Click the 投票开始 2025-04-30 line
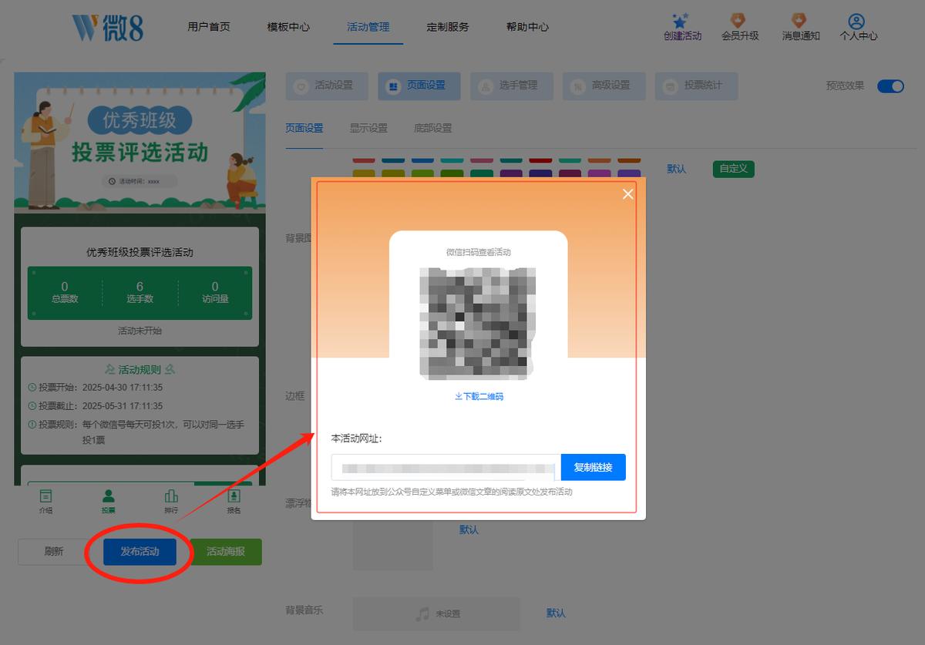The image size is (925, 645). click(x=96, y=388)
